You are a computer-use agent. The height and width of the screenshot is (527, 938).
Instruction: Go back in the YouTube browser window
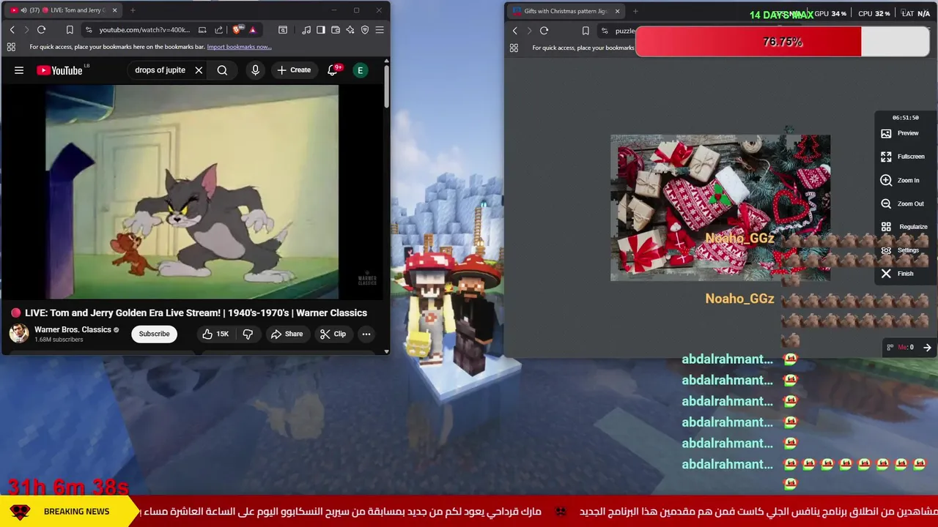click(x=12, y=30)
